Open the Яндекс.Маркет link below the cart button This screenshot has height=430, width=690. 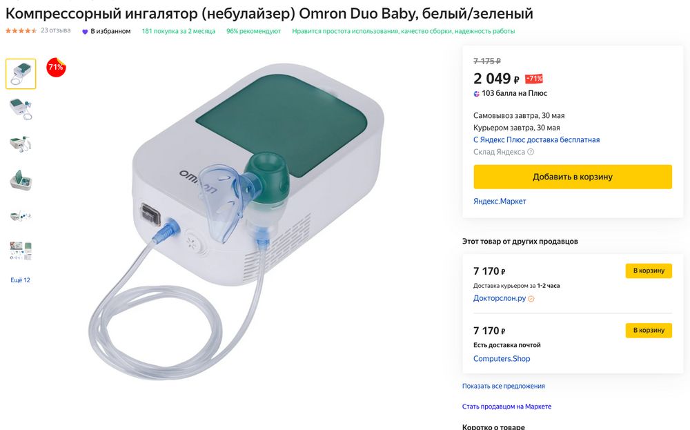pyautogui.click(x=500, y=201)
